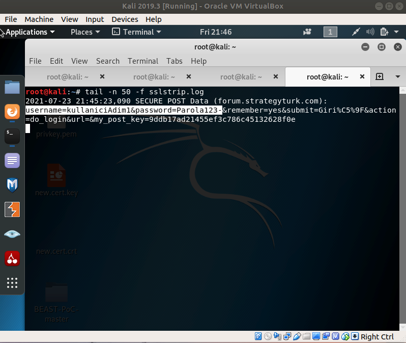Open the terminal Tabs menu

175,61
